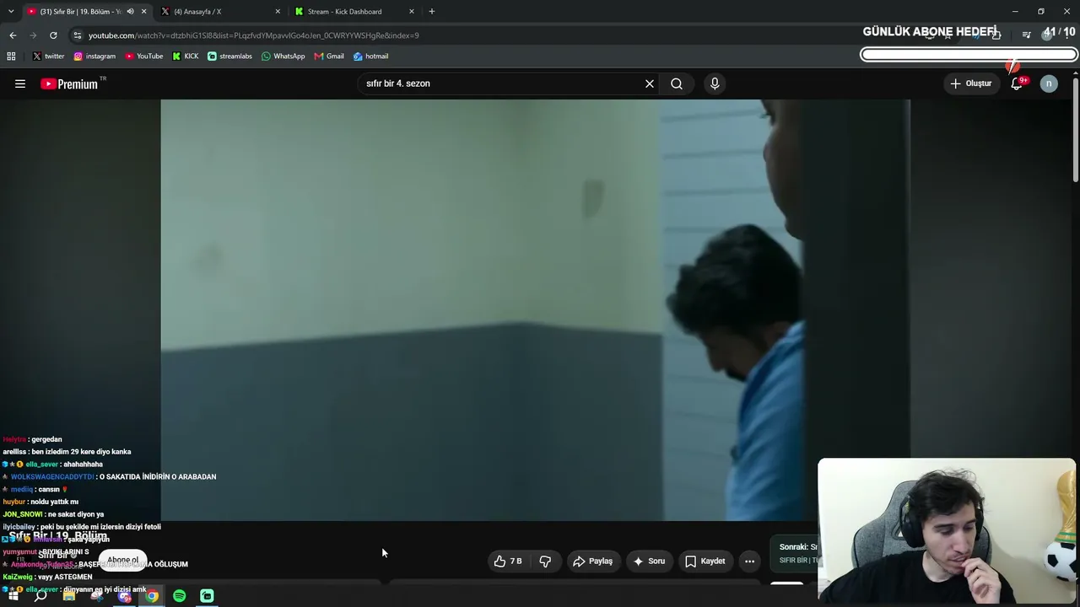
Task: Share the video via Paylaş
Action: pos(593,561)
